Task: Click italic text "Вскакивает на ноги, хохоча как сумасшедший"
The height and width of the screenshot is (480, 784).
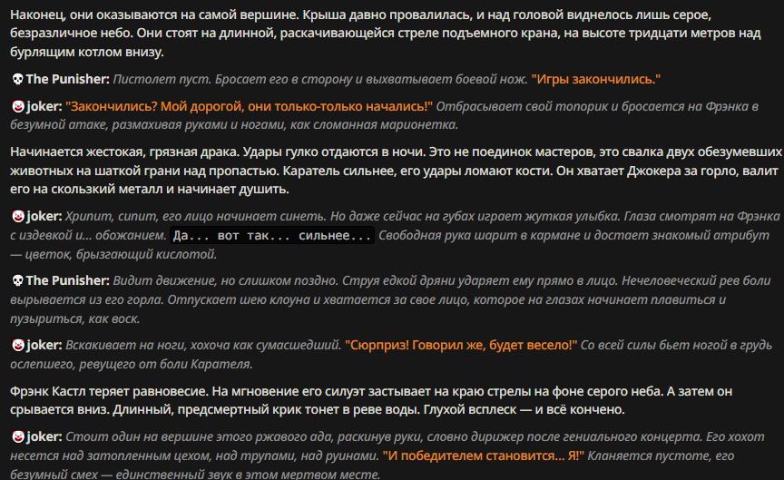Action: pos(203,345)
